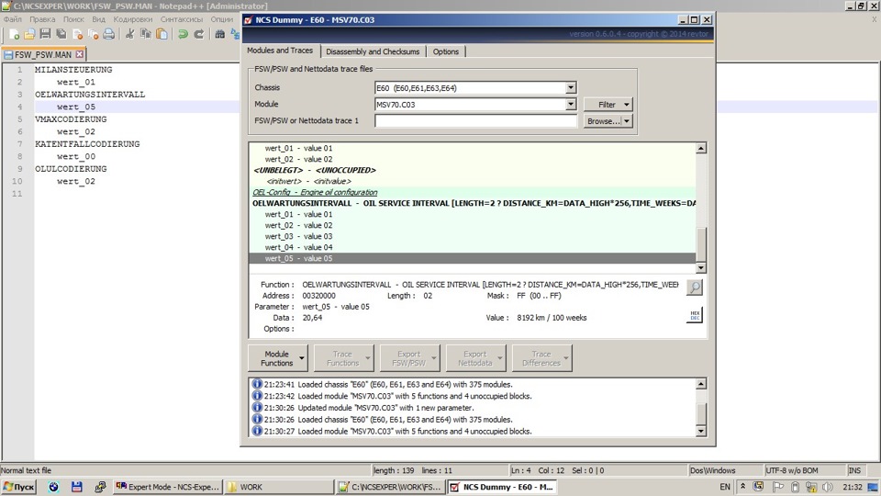Open the Module MSV70.C03 combo box dropdown

coord(570,105)
